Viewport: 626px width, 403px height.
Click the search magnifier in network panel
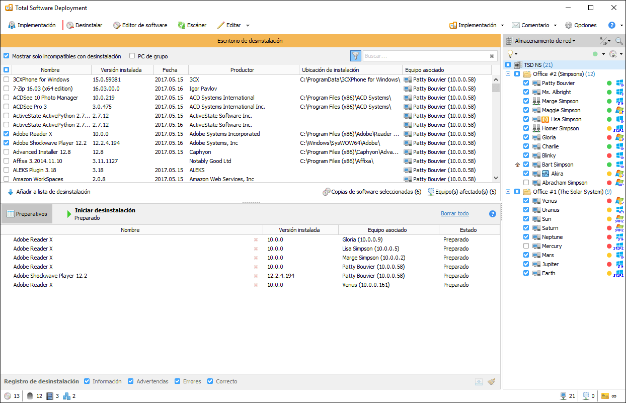coord(618,41)
